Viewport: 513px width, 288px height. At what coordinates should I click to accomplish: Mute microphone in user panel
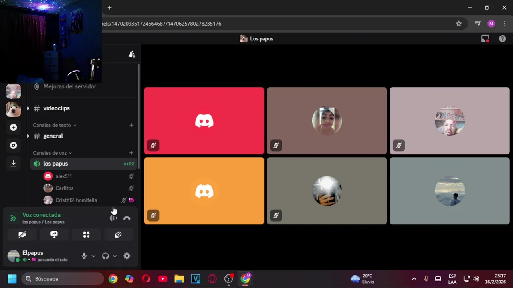[x=84, y=256]
